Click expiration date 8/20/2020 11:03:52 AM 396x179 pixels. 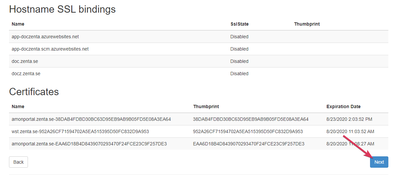(x=350, y=131)
